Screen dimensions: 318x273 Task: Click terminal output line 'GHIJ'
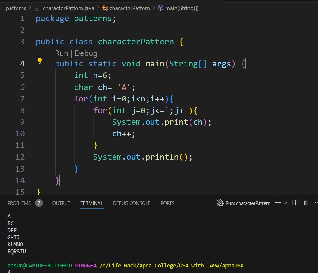click(x=13, y=238)
